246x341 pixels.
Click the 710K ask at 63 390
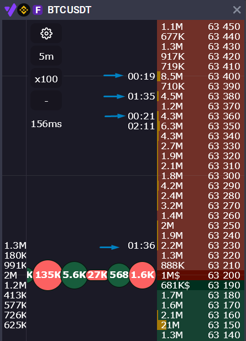[201, 86]
